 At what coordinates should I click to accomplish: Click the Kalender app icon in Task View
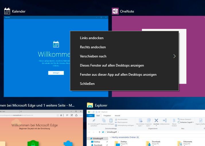pos(7,11)
